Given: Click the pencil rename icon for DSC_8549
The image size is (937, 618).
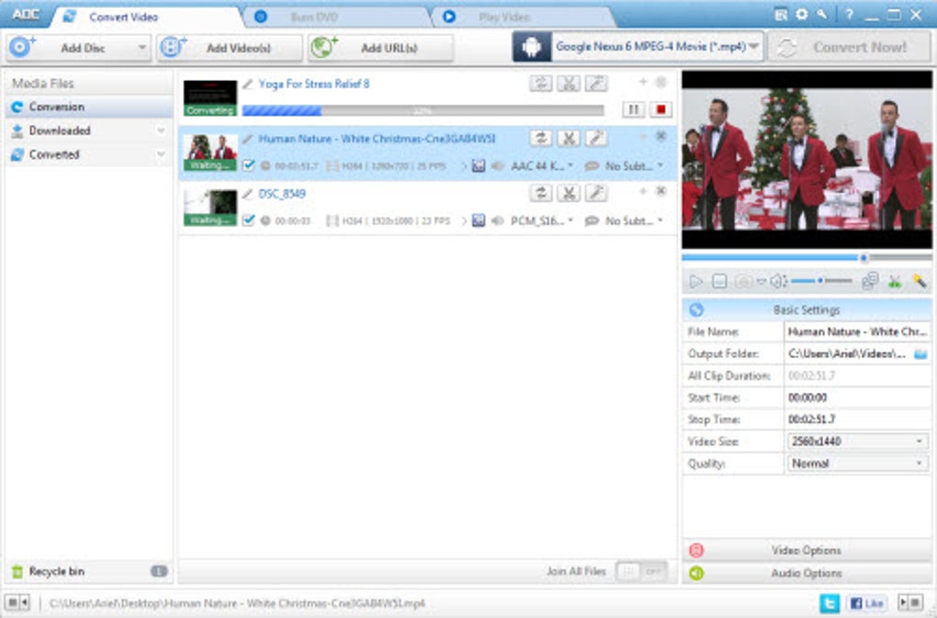Looking at the screenshot, I should tap(247, 194).
